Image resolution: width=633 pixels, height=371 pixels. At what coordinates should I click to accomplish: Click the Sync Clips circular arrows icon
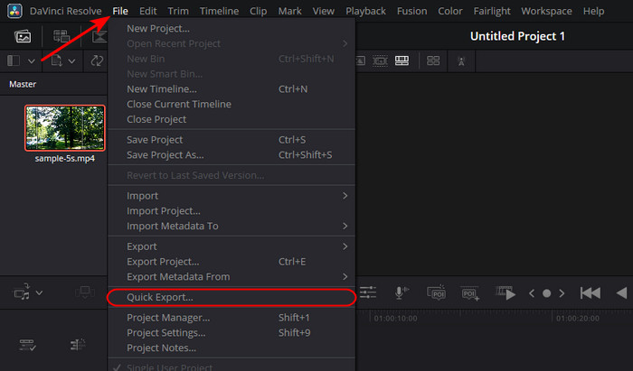[x=97, y=60]
